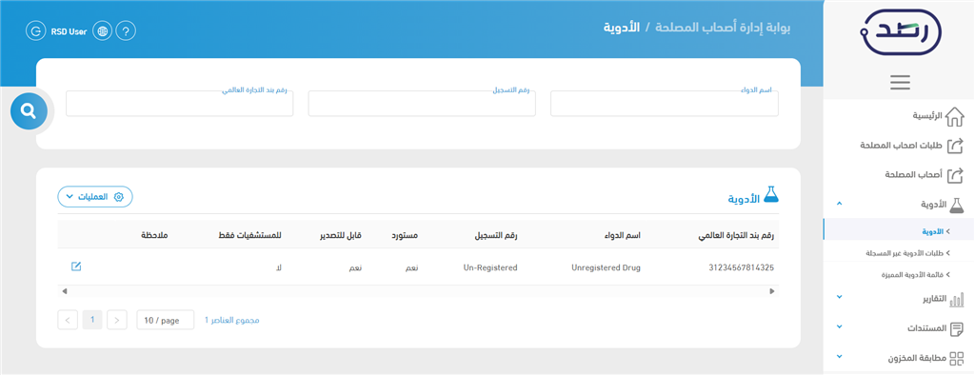Click the document icon next to المستندات
This screenshot has width=975, height=375.
(958, 328)
